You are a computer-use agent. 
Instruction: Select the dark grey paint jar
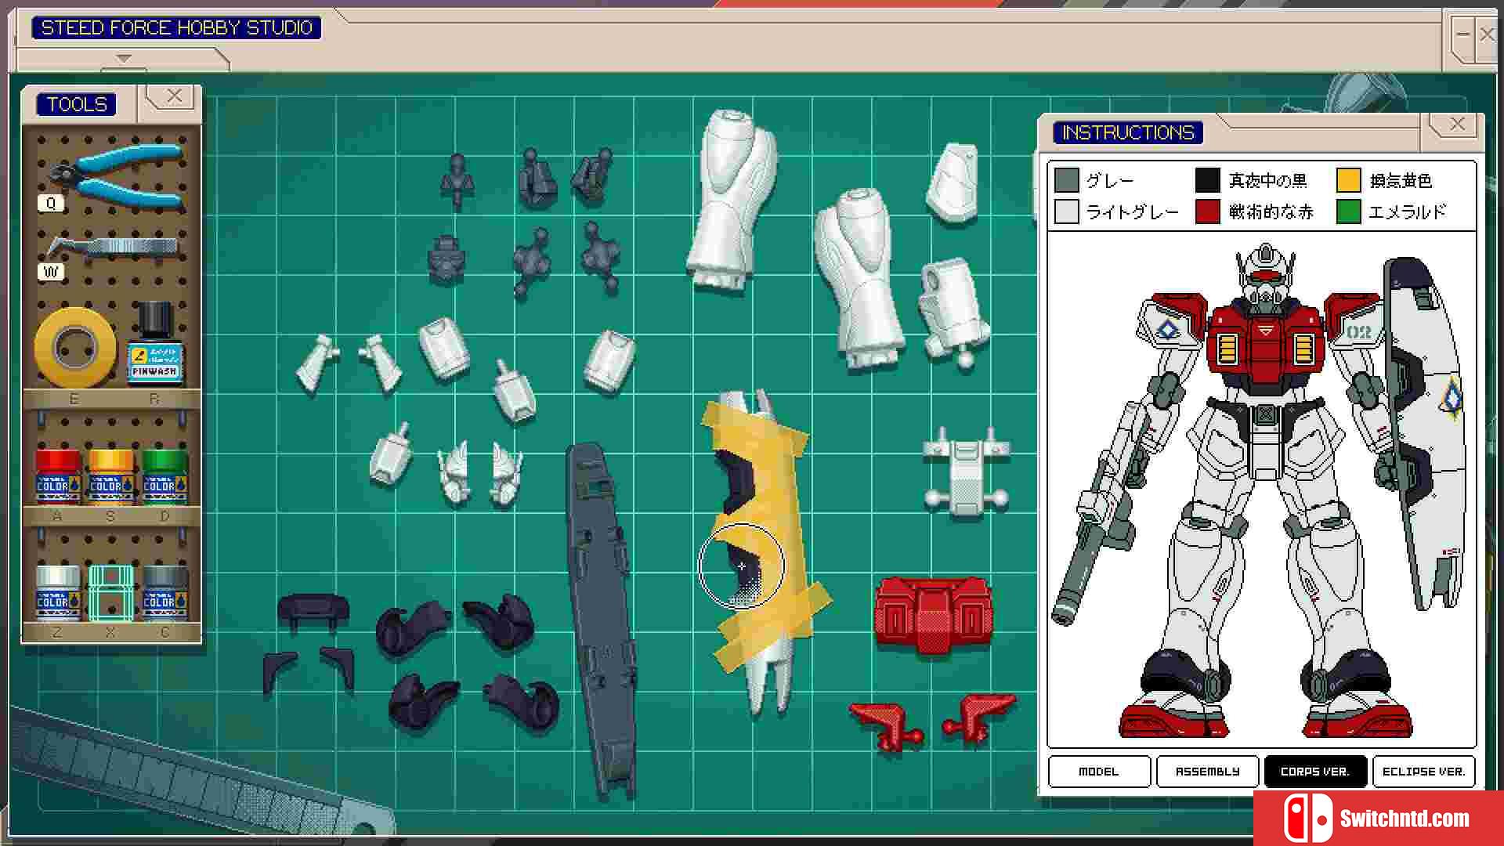164,592
